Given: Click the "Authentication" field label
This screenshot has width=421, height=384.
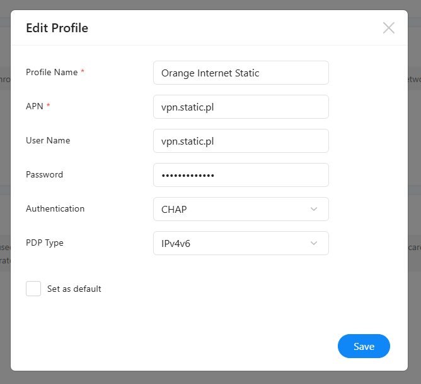Looking at the screenshot, I should (55, 208).
